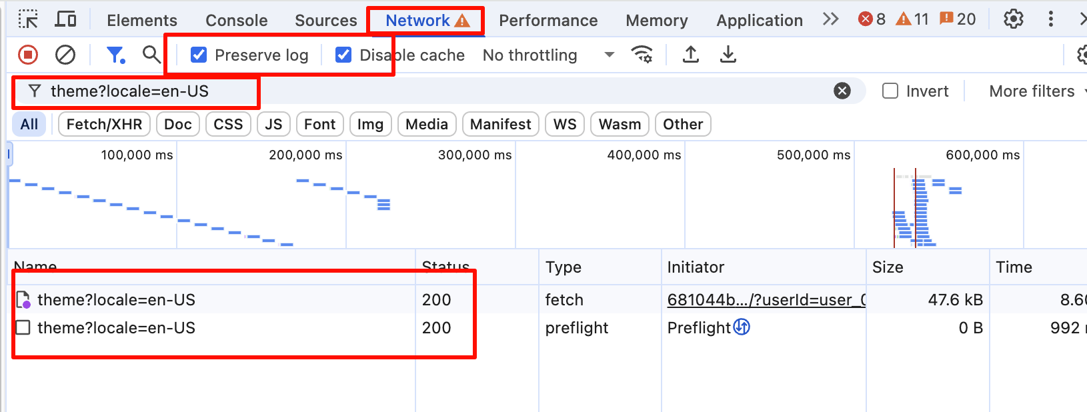Enable the Invert filter checkbox
Viewport: 1087px width, 412px height.
[x=890, y=91]
